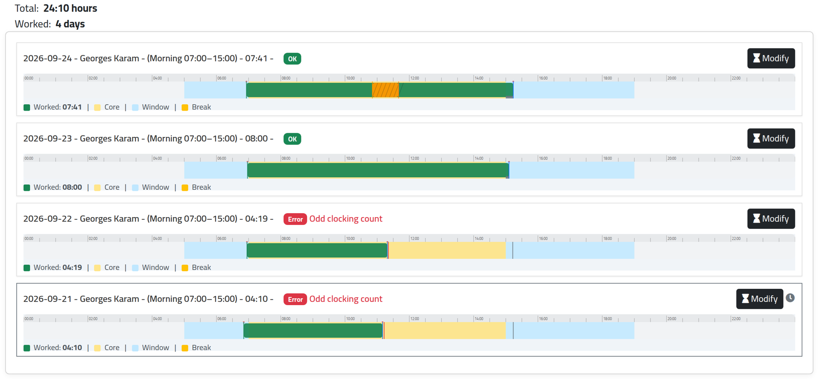Viewport: 818px width, 379px height.
Task: Click the Error badge on 2026-09-21 row
Action: point(295,300)
